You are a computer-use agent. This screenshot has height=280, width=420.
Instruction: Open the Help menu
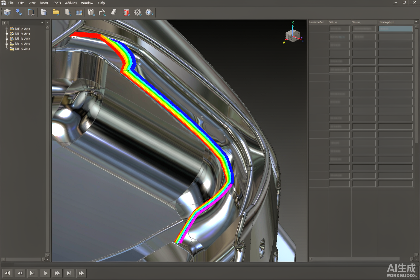click(101, 3)
